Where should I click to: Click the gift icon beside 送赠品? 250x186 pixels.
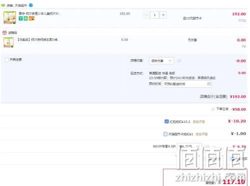[x=4, y=33]
